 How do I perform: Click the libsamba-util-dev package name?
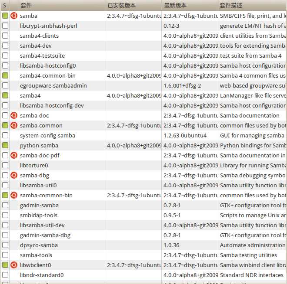tap(42, 225)
